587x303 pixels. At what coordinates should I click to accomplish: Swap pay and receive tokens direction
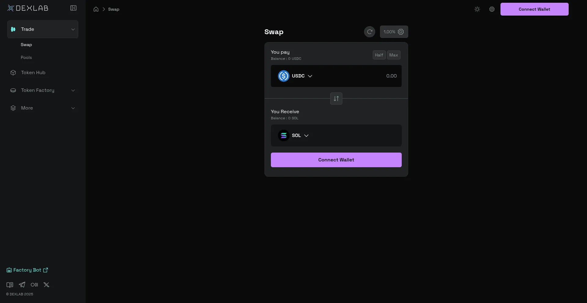(336, 99)
